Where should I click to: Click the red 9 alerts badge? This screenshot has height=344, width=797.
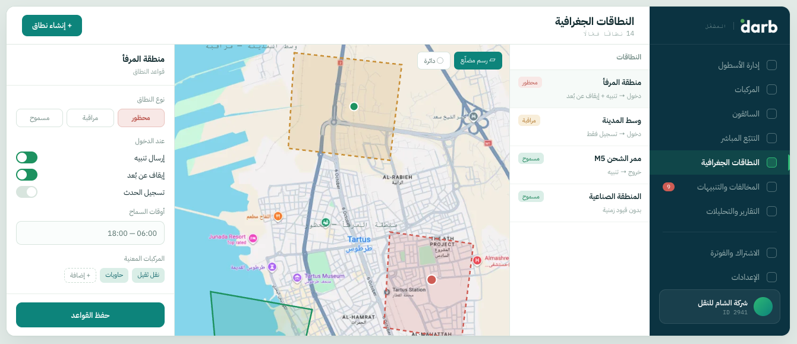click(669, 187)
